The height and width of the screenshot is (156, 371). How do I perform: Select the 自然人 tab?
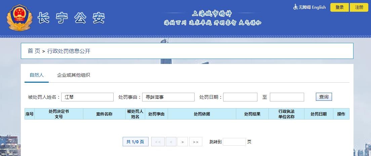coord(37,75)
